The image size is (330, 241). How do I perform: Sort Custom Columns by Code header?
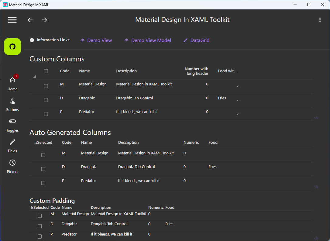[x=65, y=71]
